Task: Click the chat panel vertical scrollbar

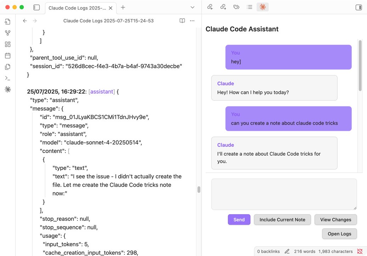Action: 360,65
